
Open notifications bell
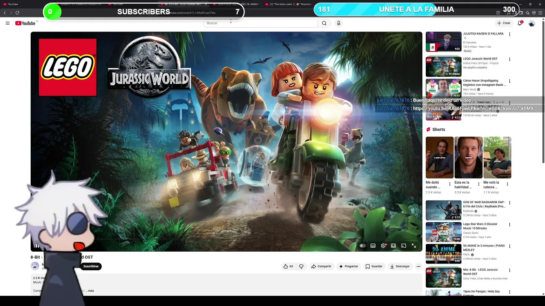tap(519, 23)
